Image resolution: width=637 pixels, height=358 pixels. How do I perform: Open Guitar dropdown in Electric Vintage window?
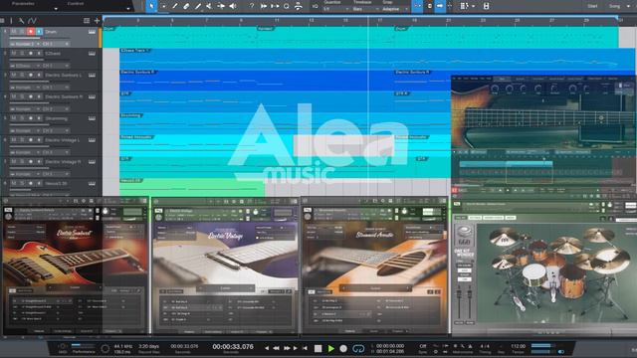(226, 288)
